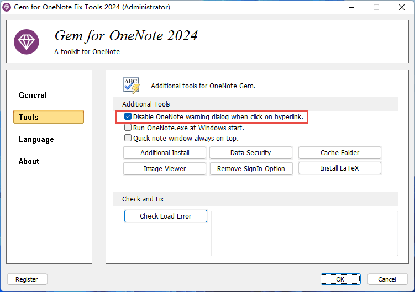
Task: Enable Run OneNote.exe at Windows start
Action: click(128, 128)
